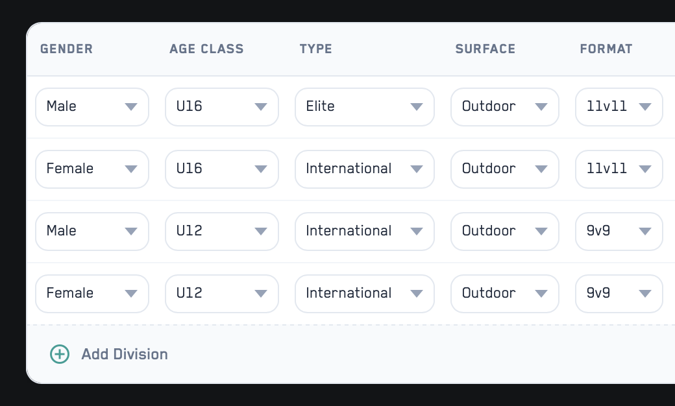Open International type dropdown in Female U12 row
675x406 pixels.
(x=365, y=294)
